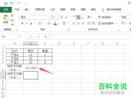Toggle Italic formatting
The image size is (131, 98).
pos(27,23)
